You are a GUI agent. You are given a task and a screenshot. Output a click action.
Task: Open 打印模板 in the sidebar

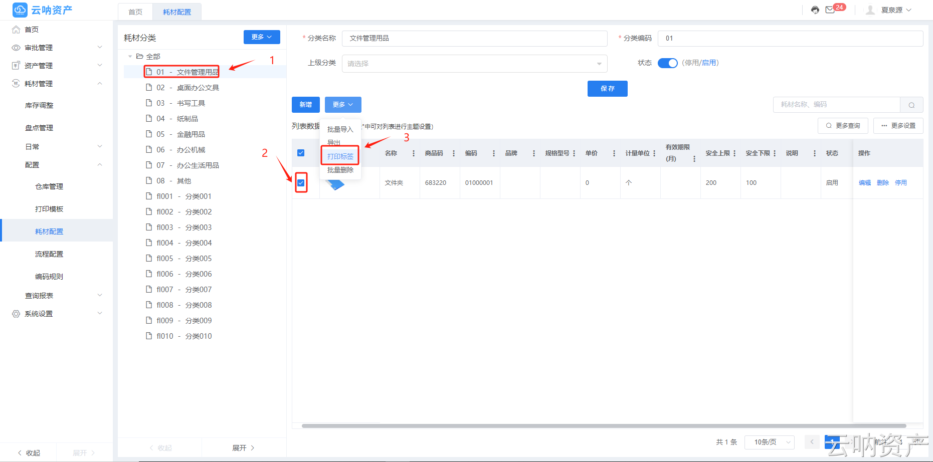(49, 209)
